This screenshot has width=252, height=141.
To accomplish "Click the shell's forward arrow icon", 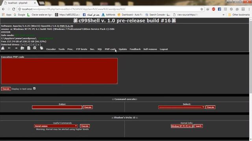I will click(16, 48).
